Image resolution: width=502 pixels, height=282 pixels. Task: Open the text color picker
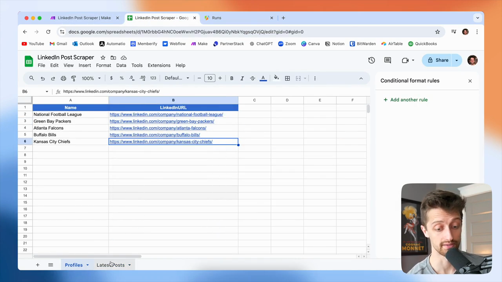coord(263,78)
